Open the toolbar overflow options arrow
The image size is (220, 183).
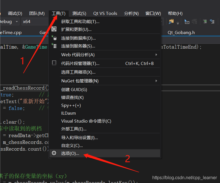(x=178, y=23)
